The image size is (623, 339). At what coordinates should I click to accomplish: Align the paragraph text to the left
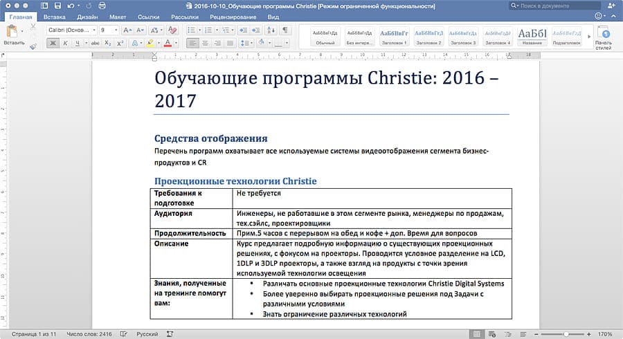(192, 43)
